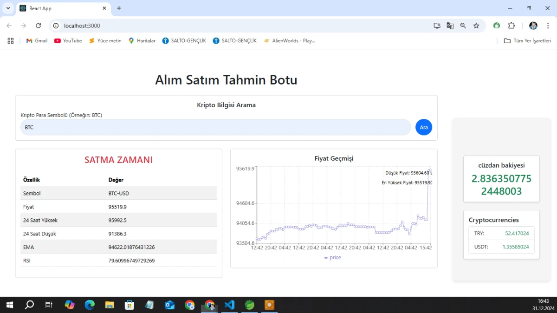Open Task View from the taskbar
Viewport: 557px width, 313px height.
[x=48, y=305]
